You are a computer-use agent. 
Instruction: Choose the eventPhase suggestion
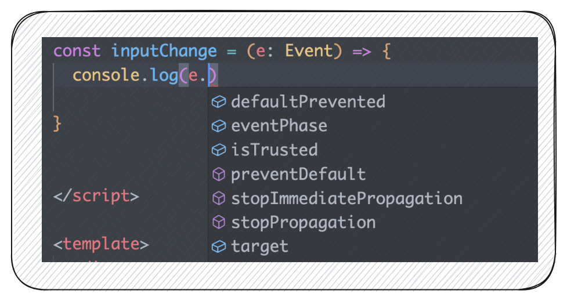(279, 126)
